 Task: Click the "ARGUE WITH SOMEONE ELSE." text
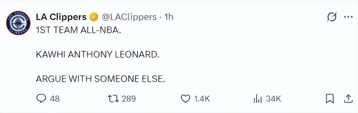[x=101, y=79]
